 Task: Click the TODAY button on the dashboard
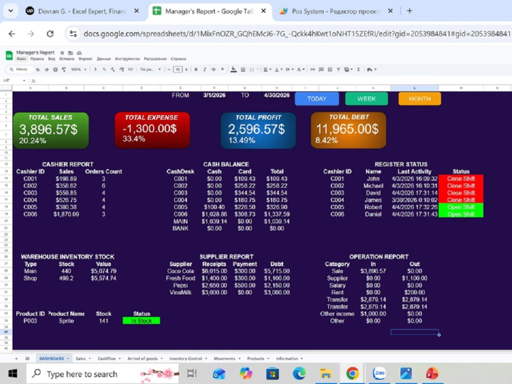[x=317, y=99]
